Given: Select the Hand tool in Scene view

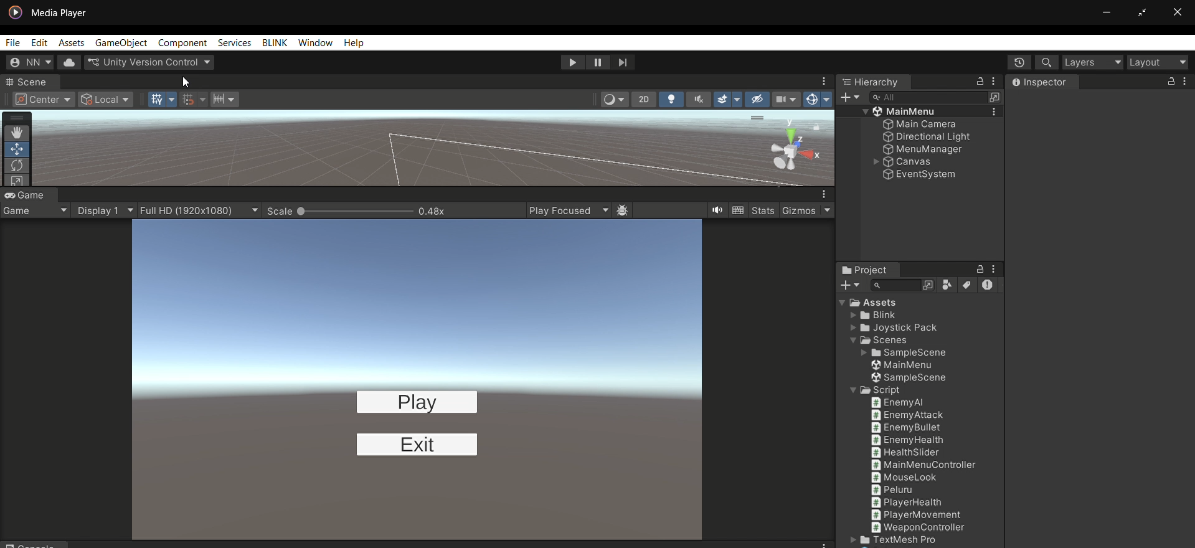Looking at the screenshot, I should pos(17,133).
